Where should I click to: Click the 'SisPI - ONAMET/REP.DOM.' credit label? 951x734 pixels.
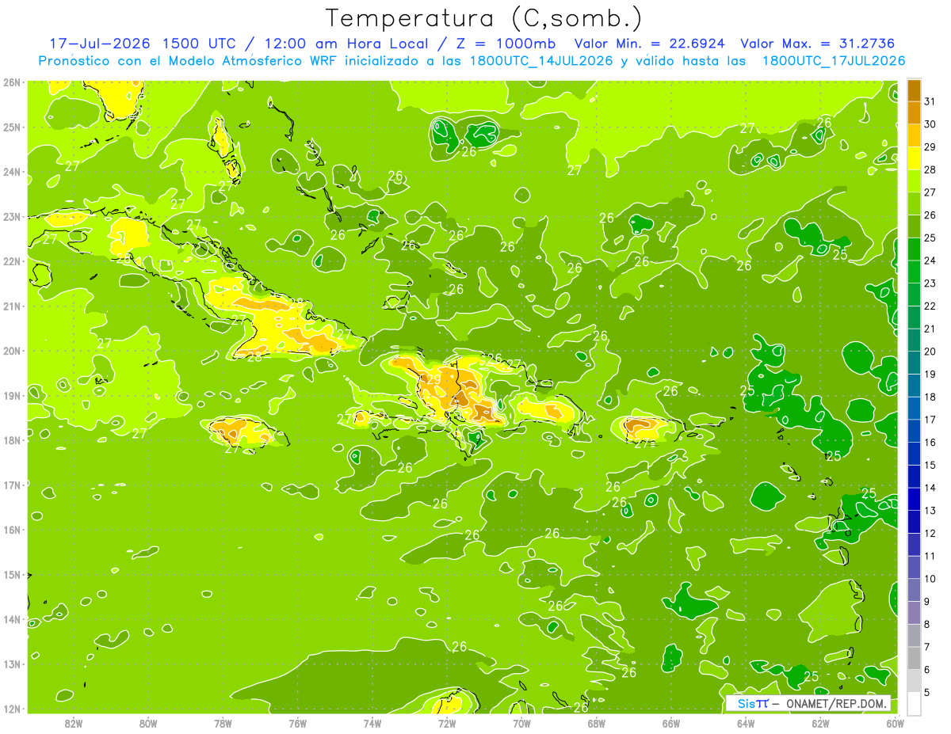(x=808, y=703)
